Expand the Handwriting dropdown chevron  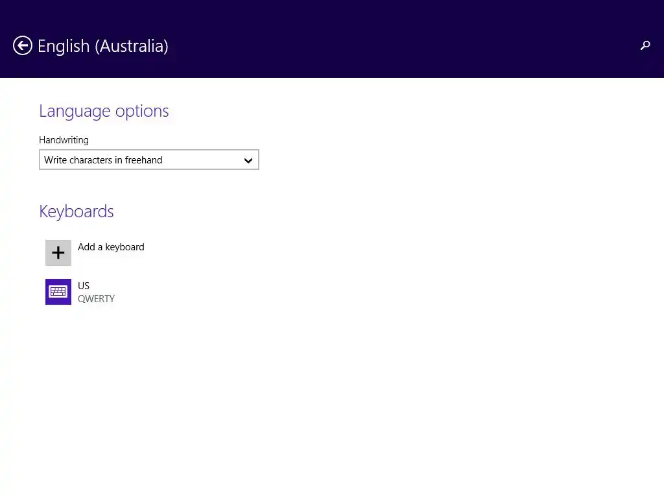coord(248,160)
